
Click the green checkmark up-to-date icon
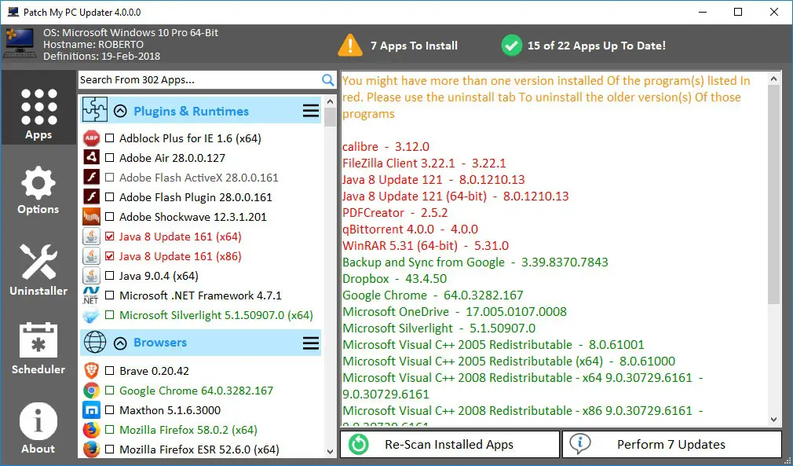[x=511, y=46]
